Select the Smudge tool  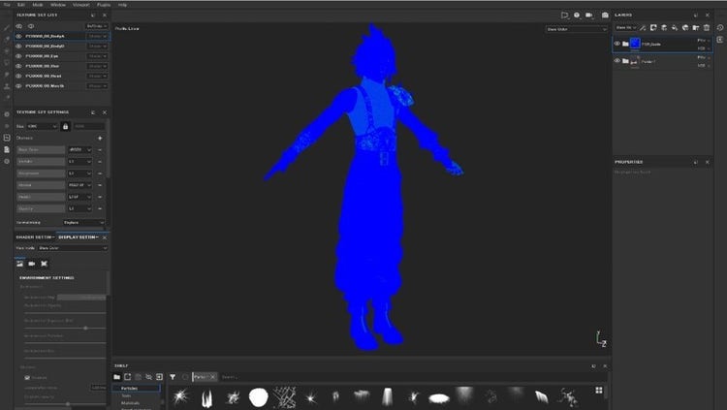[7, 75]
